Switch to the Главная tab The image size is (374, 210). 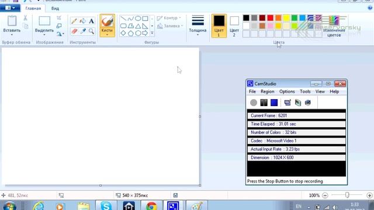pos(33,8)
